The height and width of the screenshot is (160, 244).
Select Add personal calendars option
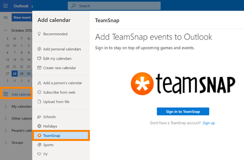61,49
